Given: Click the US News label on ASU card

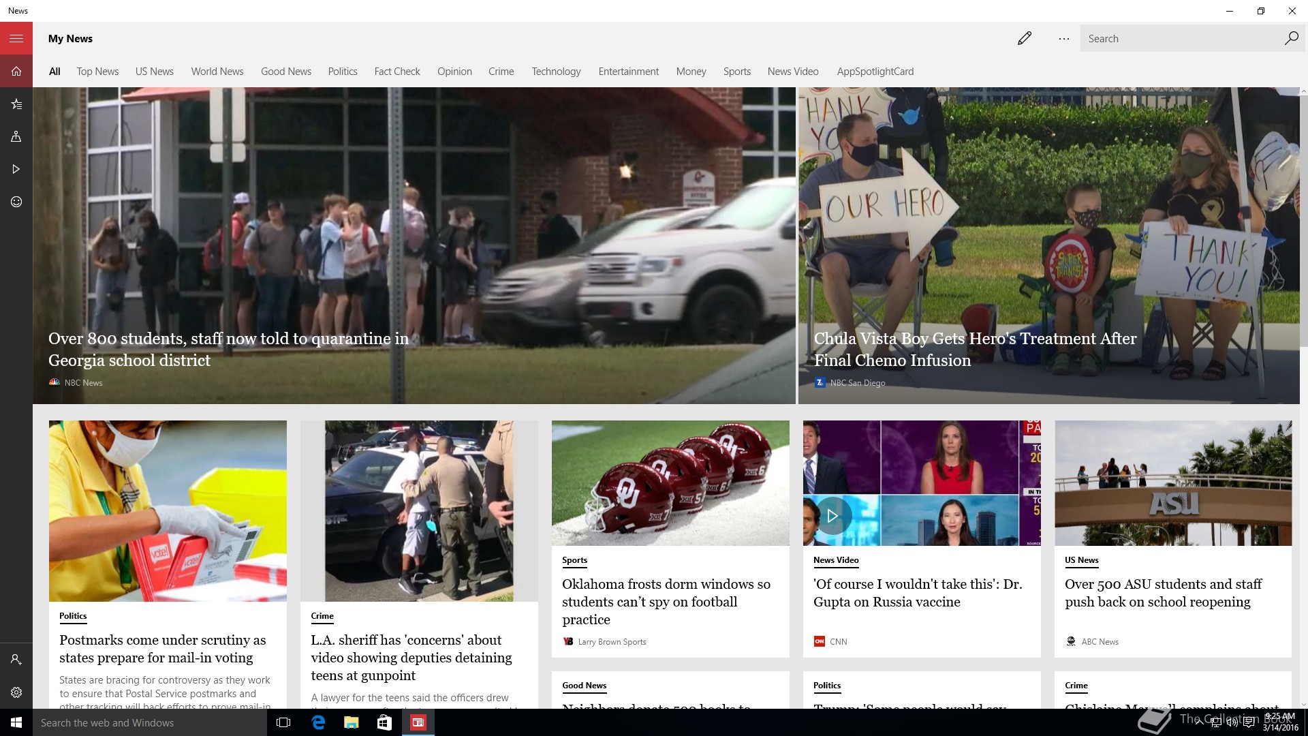Looking at the screenshot, I should pyautogui.click(x=1082, y=560).
